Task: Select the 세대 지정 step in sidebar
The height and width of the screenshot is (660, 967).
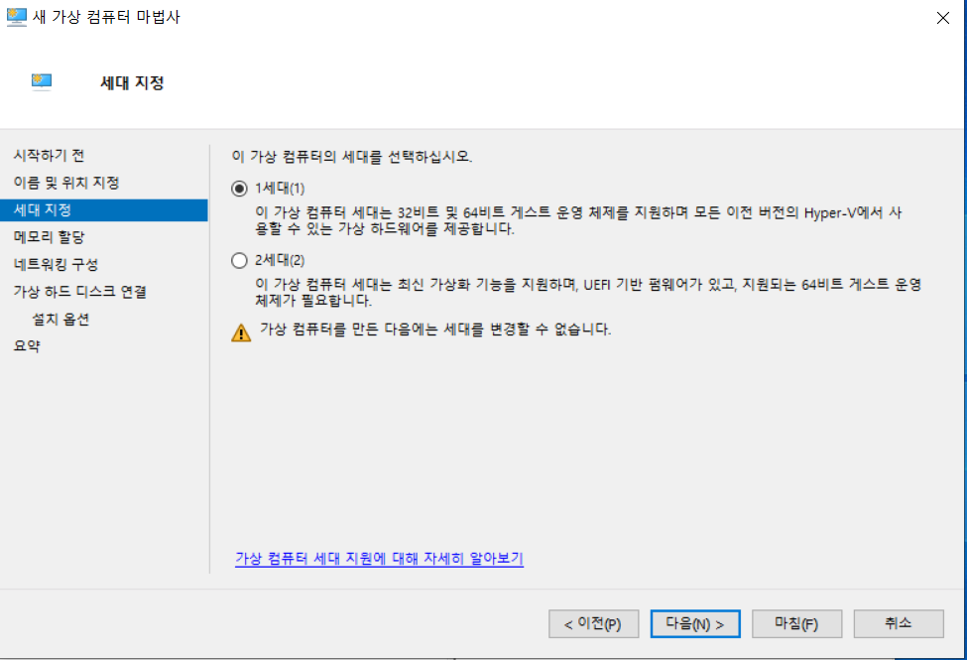Action: pos(103,210)
